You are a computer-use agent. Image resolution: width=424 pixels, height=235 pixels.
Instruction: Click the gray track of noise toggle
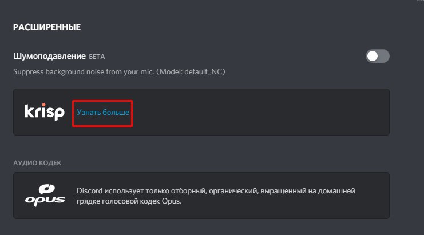(385, 56)
